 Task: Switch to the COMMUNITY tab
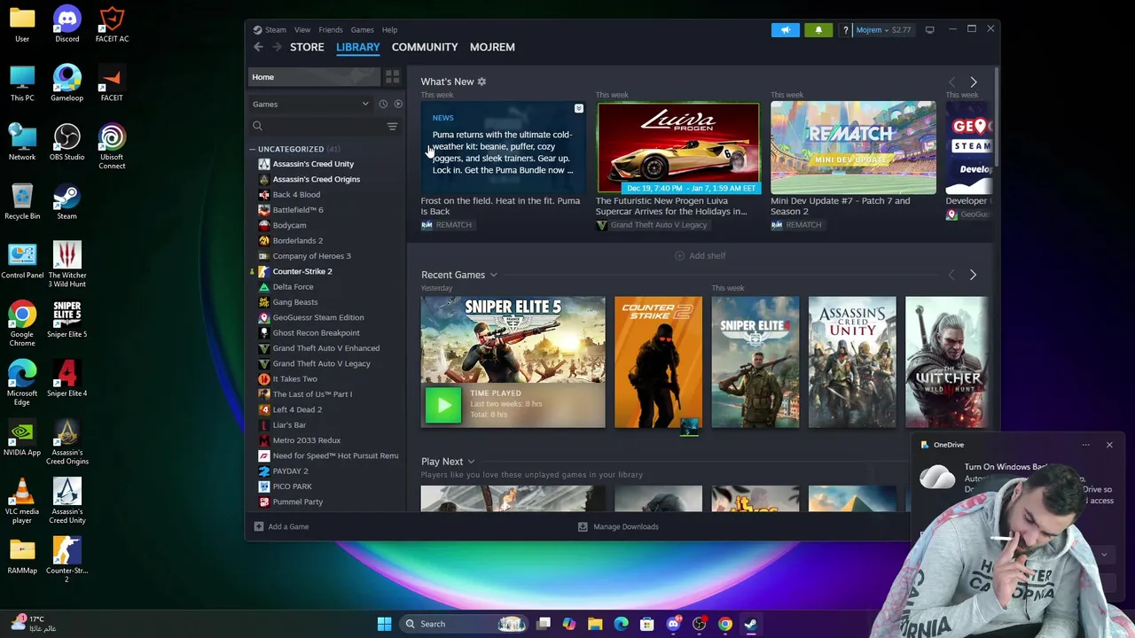click(425, 47)
